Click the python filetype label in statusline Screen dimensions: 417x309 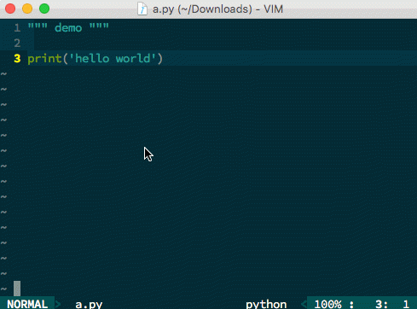[x=266, y=305]
